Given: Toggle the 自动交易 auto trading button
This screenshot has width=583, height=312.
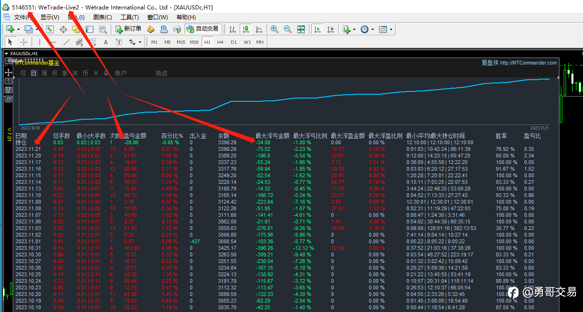Looking at the screenshot, I should pos(203,29).
